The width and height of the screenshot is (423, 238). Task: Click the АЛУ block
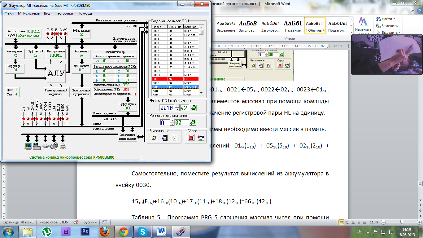point(56,73)
